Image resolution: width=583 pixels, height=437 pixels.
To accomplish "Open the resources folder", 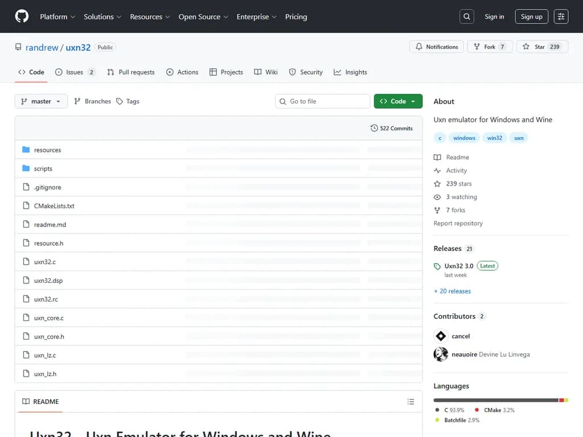I will coord(47,150).
